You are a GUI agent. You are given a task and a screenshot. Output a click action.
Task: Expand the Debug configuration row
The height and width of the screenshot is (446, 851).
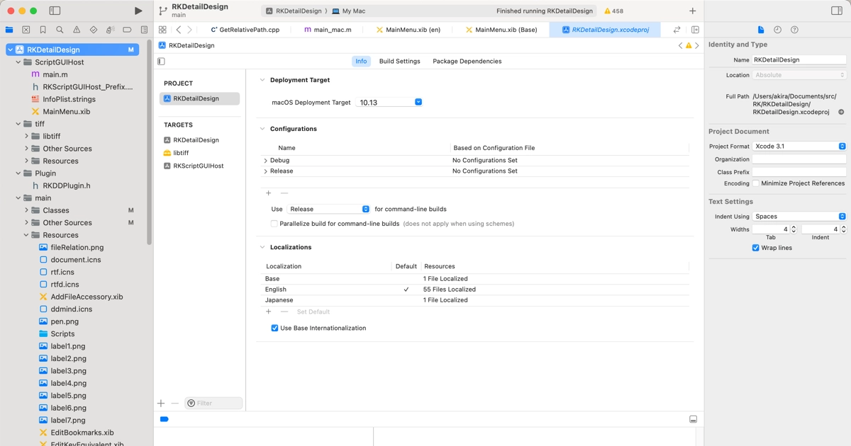[265, 161]
